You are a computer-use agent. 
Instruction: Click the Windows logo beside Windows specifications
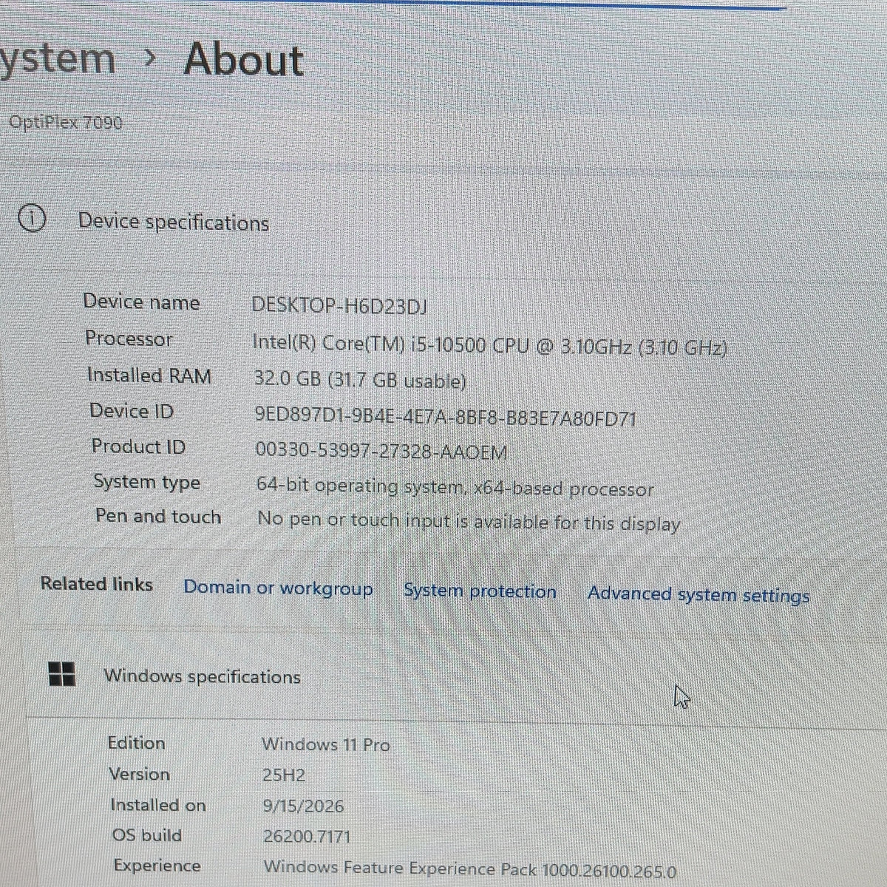(x=61, y=673)
